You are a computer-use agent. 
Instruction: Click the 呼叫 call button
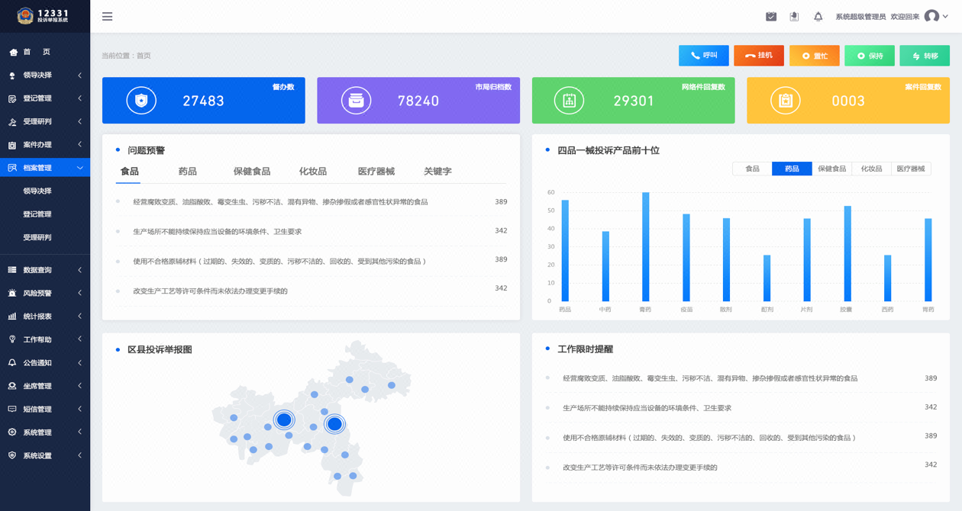(703, 55)
